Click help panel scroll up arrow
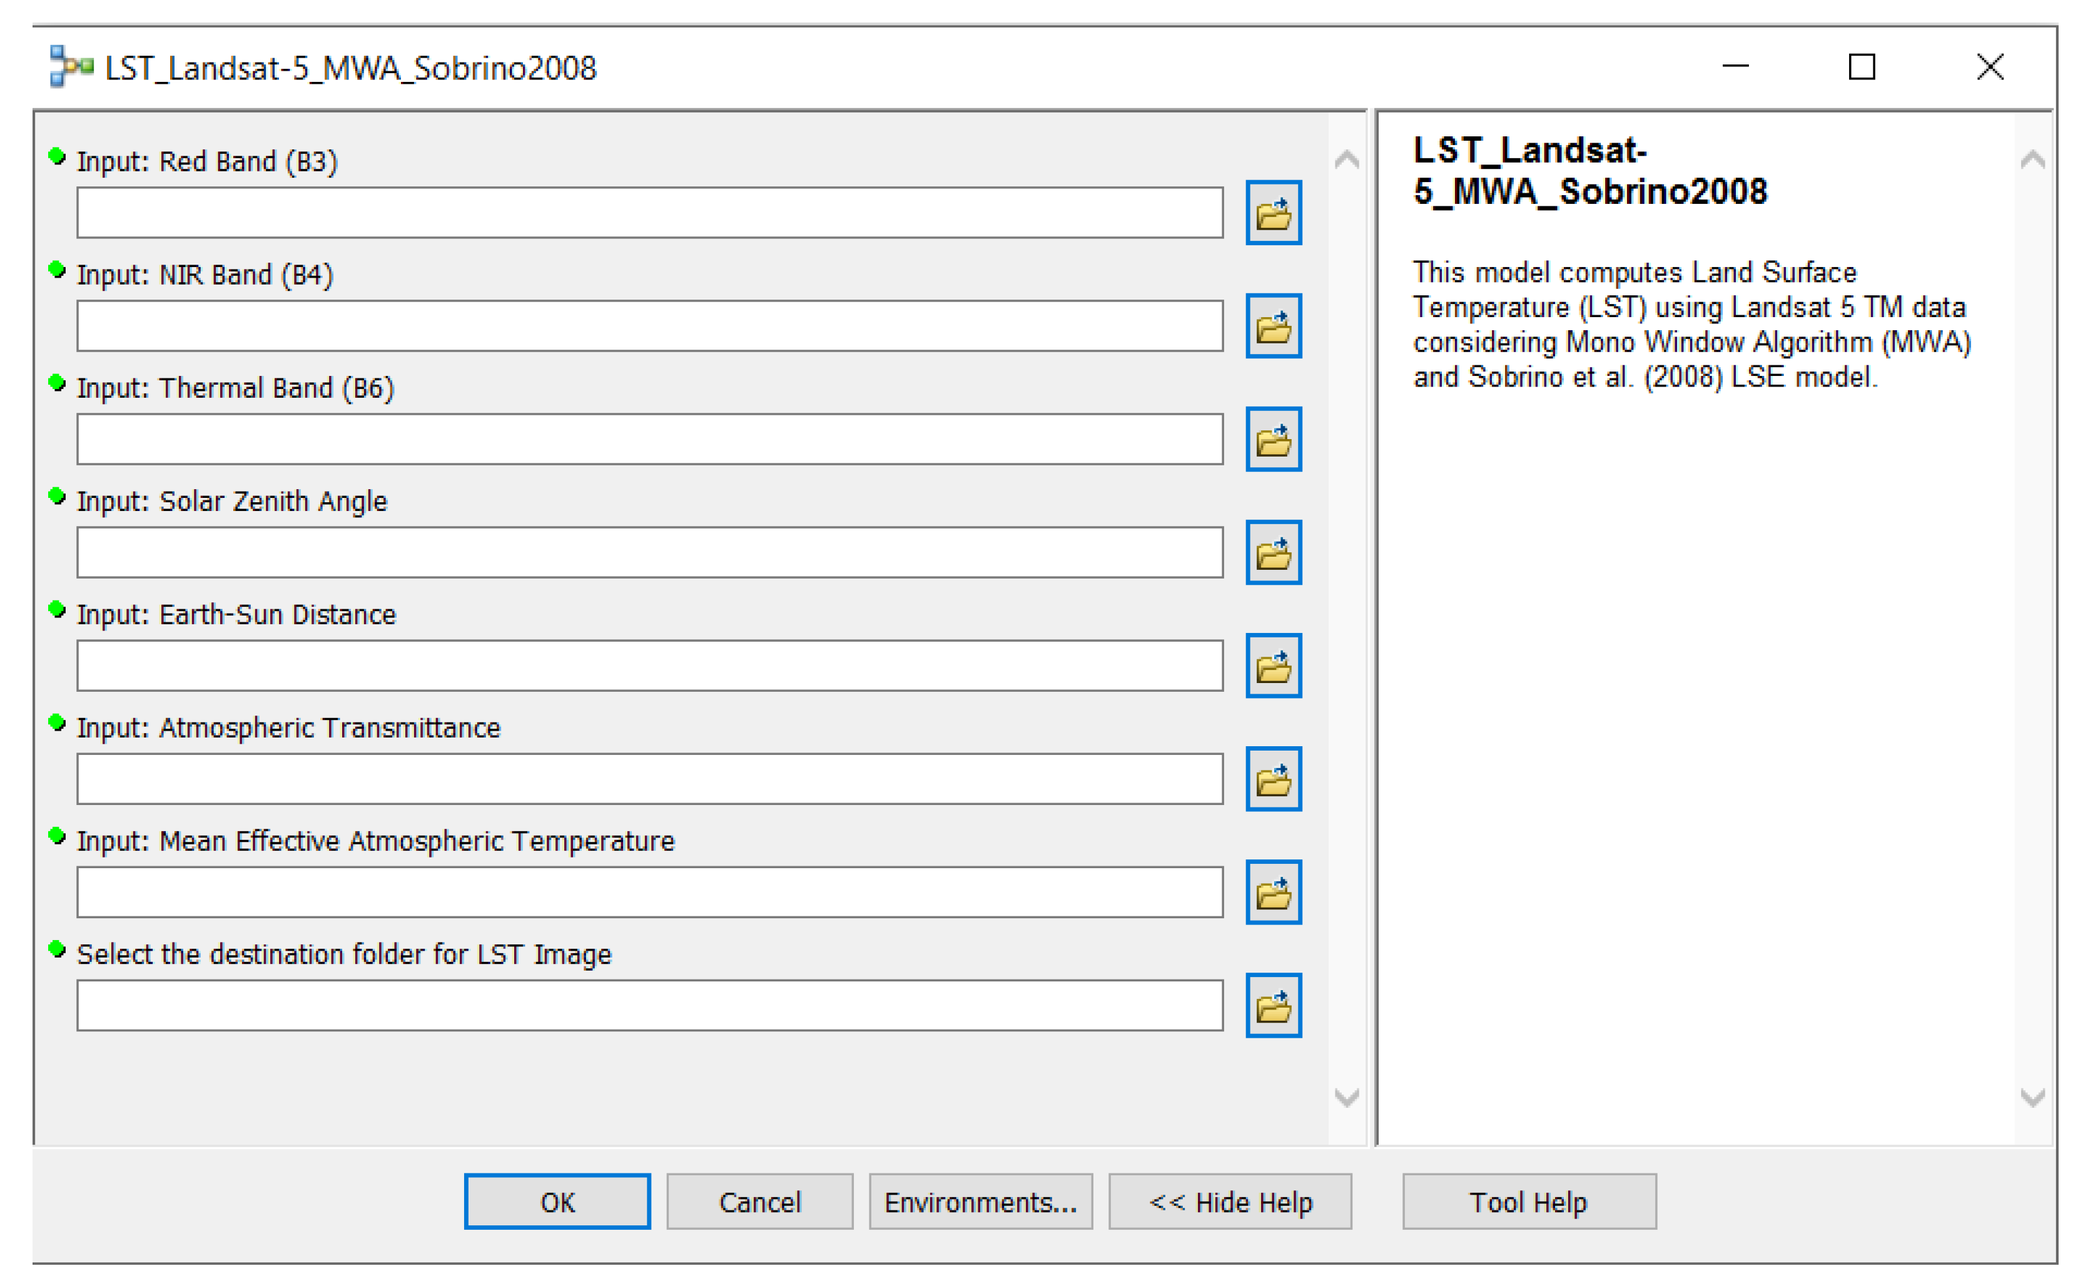 [x=2032, y=159]
